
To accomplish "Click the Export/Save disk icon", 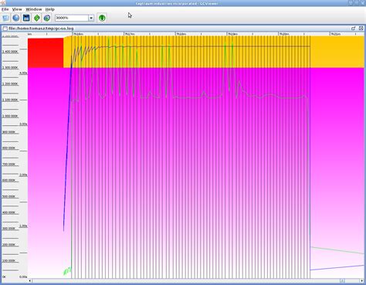I will pyautogui.click(x=26, y=18).
